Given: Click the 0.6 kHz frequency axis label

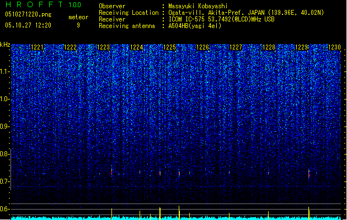Looking at the screenshot, I should point(4,209).
